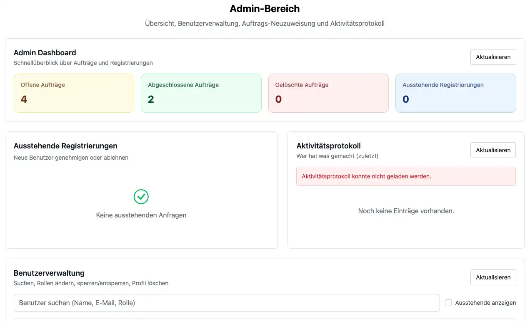The width and height of the screenshot is (530, 321).
Task: Click the green checkmark circle icon
Action: pos(141,197)
